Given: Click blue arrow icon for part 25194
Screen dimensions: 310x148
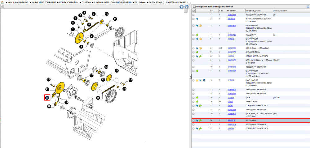Looking at the screenshot, I should tap(197, 106).
